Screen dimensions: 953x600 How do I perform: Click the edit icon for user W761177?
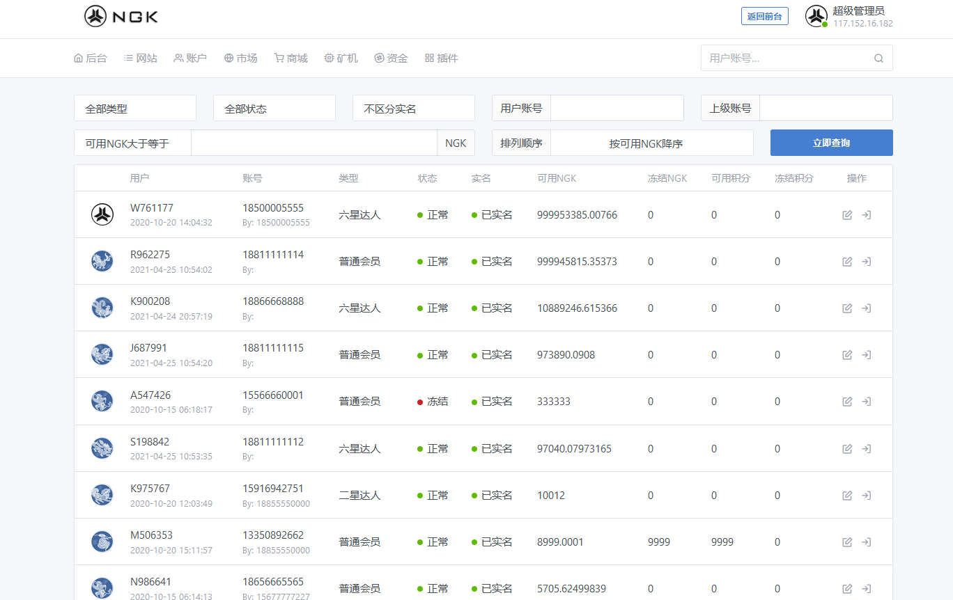click(x=847, y=215)
